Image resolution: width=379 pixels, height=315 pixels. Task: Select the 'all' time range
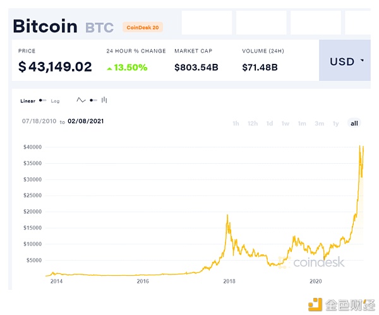tap(354, 123)
